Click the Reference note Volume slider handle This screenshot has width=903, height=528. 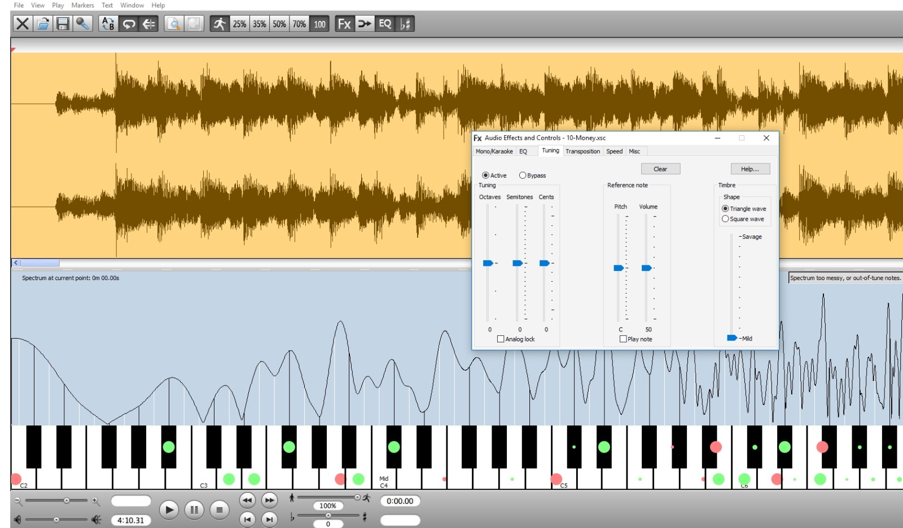coord(647,268)
